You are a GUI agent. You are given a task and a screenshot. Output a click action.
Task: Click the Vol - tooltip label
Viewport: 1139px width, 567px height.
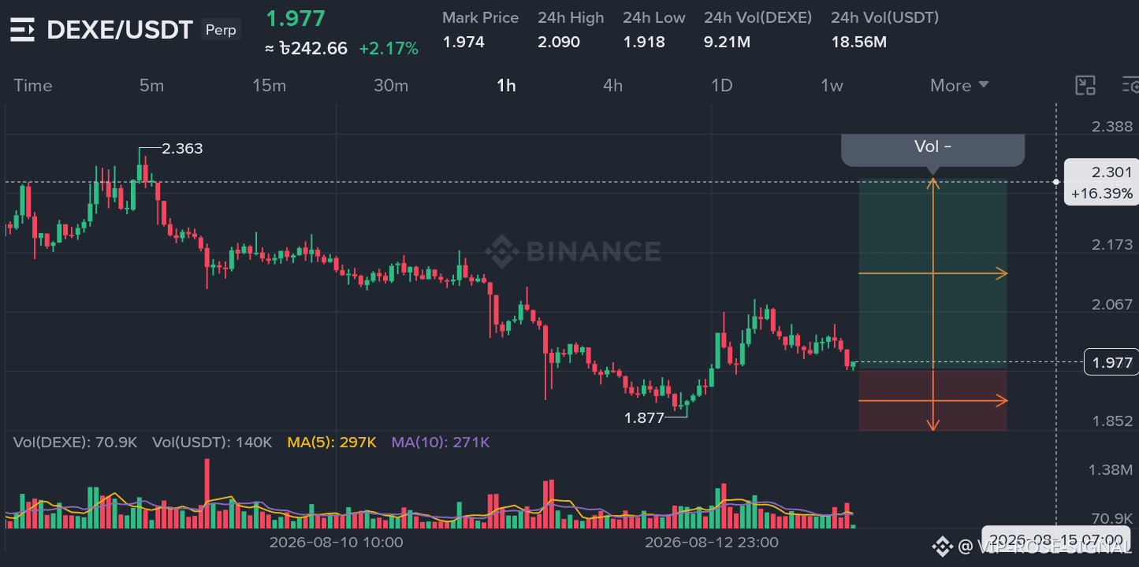click(x=932, y=147)
